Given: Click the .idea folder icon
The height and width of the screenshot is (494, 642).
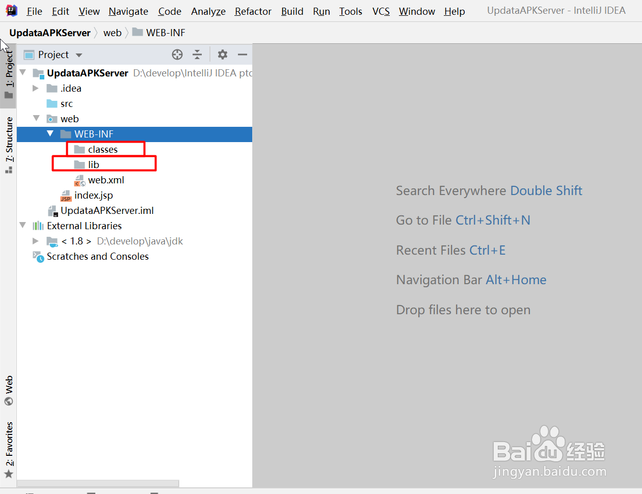Looking at the screenshot, I should tap(52, 89).
